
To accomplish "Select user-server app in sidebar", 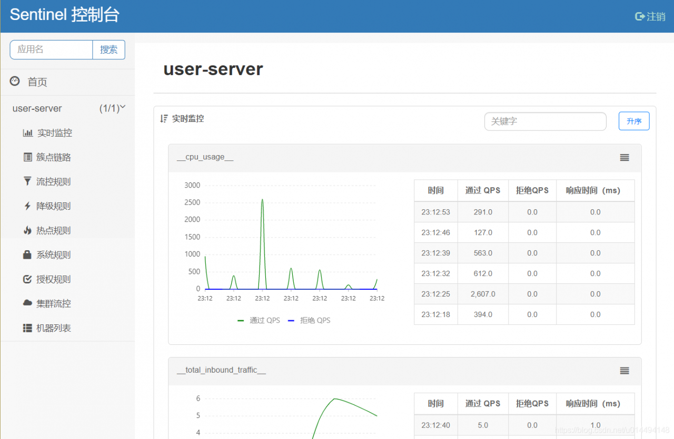I will click(x=37, y=108).
